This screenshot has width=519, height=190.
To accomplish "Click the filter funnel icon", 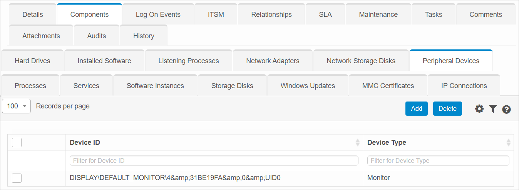I will pos(493,109).
